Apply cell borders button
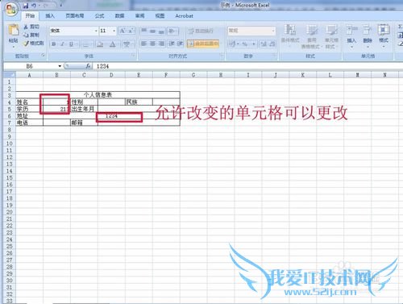This screenshot has height=304, width=403. 86,44
